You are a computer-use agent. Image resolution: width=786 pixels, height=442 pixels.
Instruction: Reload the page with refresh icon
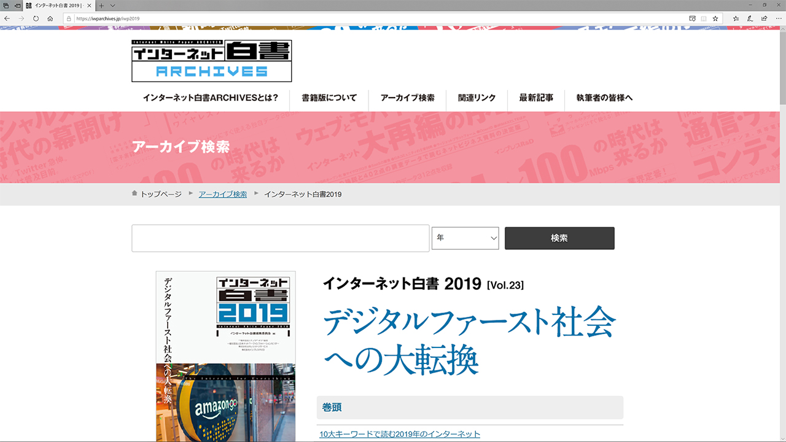coord(36,18)
